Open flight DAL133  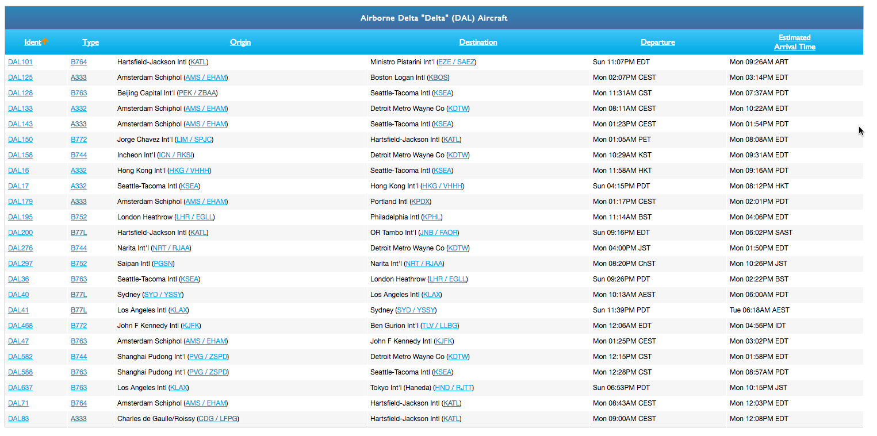(x=20, y=109)
